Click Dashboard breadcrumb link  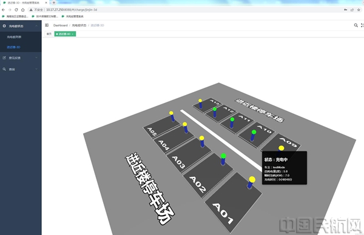pos(60,25)
